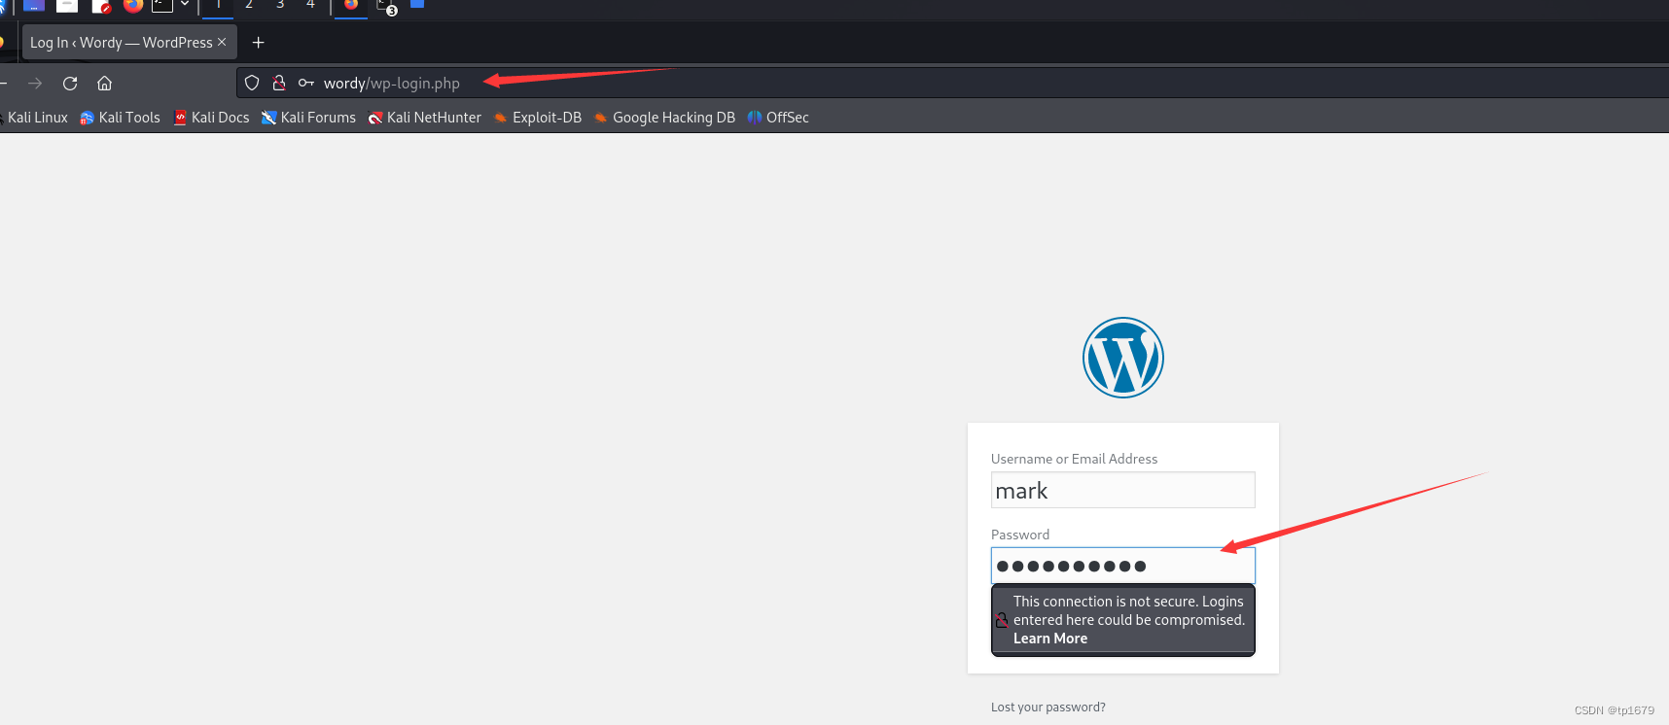The image size is (1669, 725).
Task: Click the forward navigation arrow
Action: pos(35,84)
